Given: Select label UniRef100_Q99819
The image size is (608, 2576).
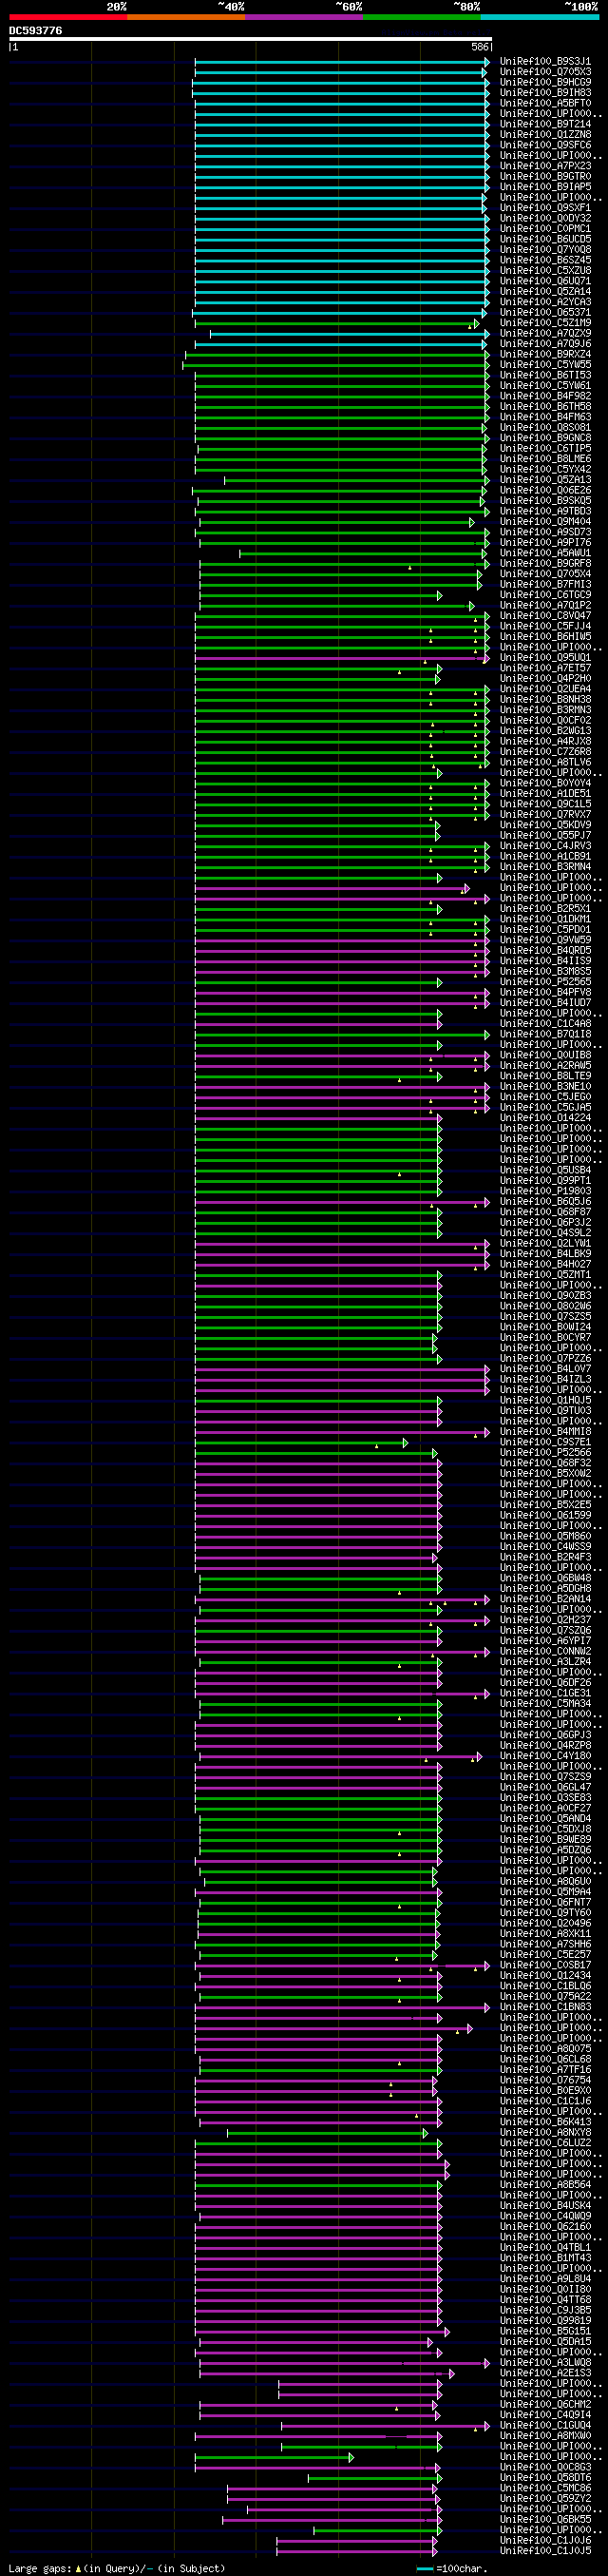Looking at the screenshot, I should [545, 2320].
